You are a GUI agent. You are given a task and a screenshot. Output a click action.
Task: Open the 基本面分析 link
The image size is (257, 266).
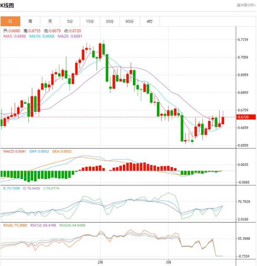[246, 5]
